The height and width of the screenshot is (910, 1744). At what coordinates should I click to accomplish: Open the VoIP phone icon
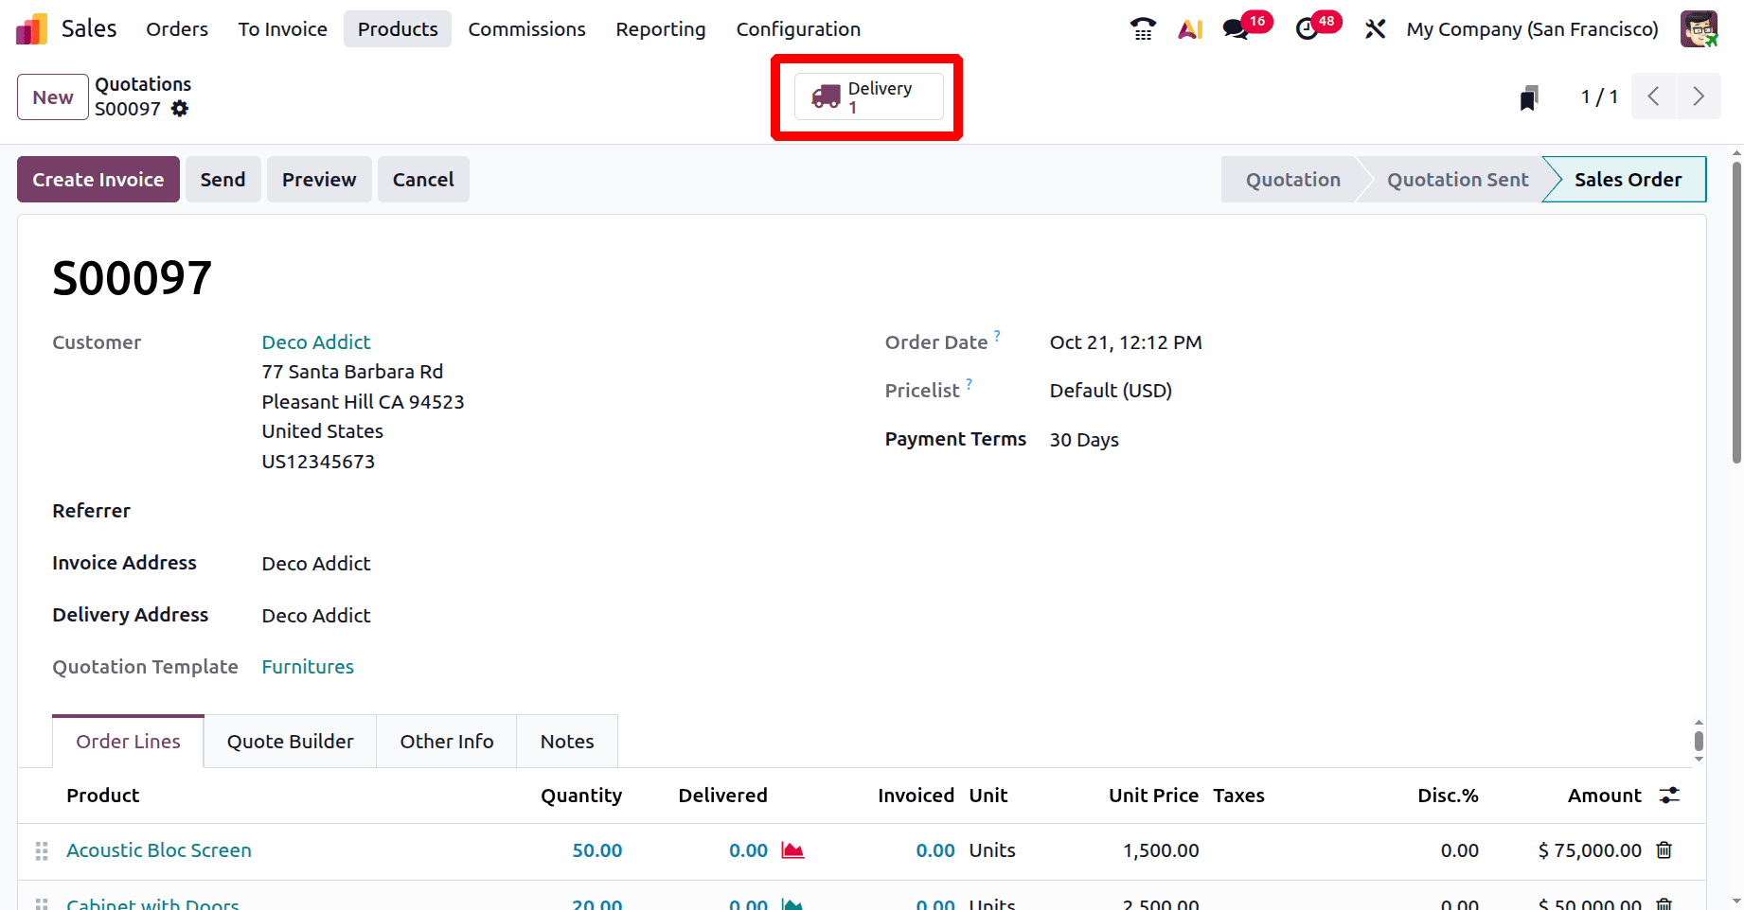[x=1143, y=29]
